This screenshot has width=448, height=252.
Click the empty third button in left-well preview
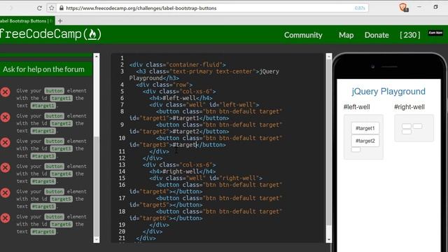pos(356,149)
